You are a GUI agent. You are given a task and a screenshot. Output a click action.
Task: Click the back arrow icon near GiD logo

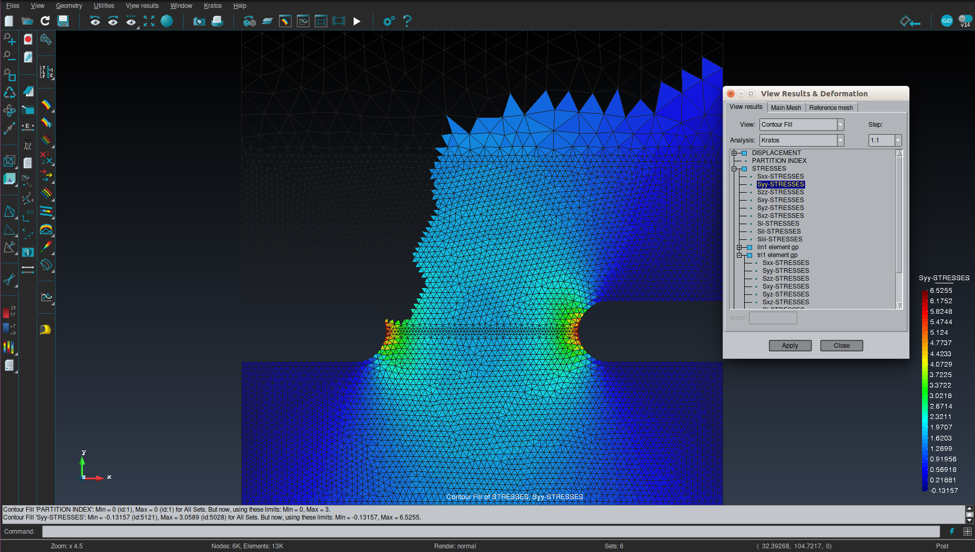909,21
